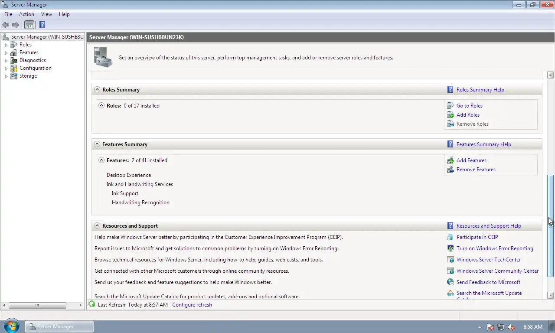Viewport: 555px width, 333px height.
Task: Click the Send Feedback to Microsoft icon
Action: point(451,282)
